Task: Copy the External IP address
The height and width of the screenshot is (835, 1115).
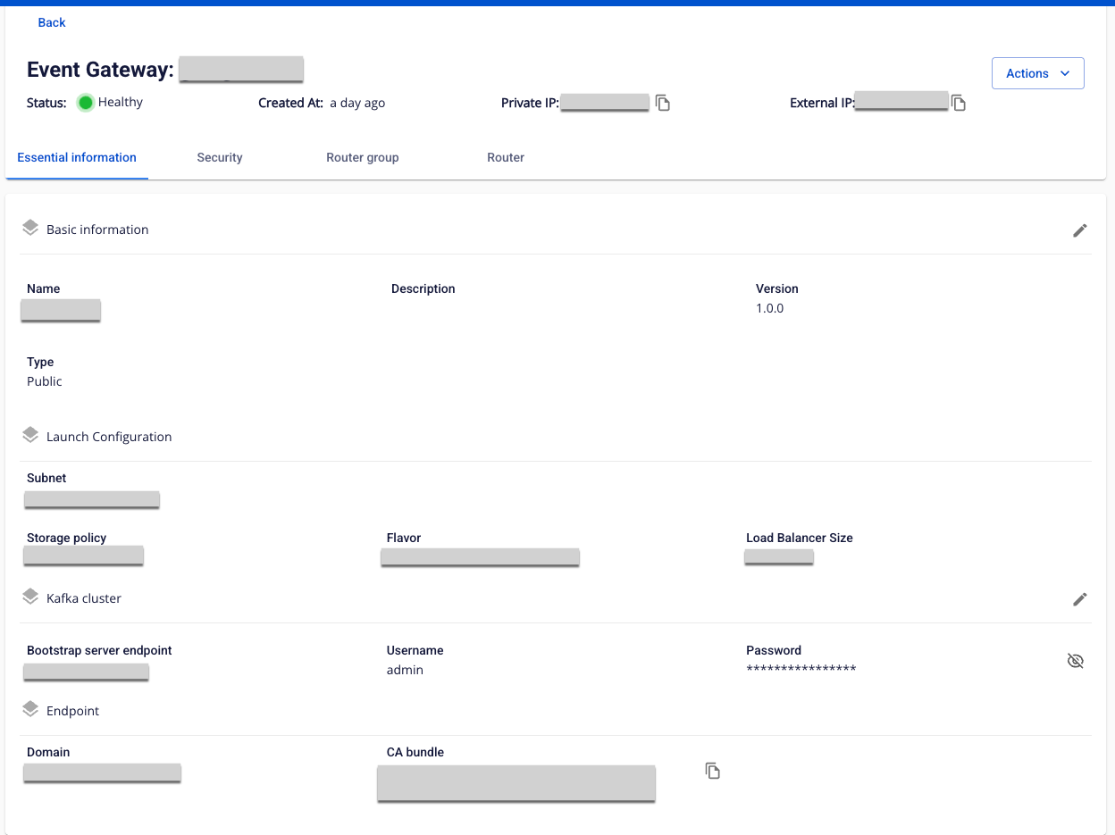Action: 959,103
